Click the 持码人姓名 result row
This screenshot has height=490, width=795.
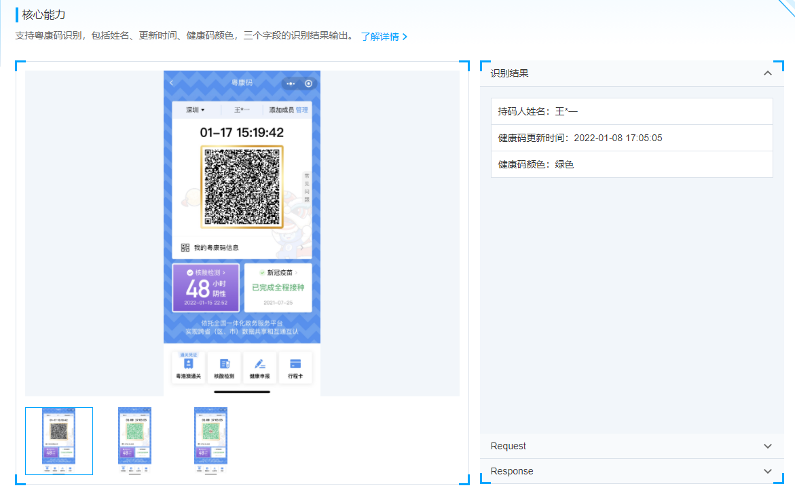coord(632,111)
